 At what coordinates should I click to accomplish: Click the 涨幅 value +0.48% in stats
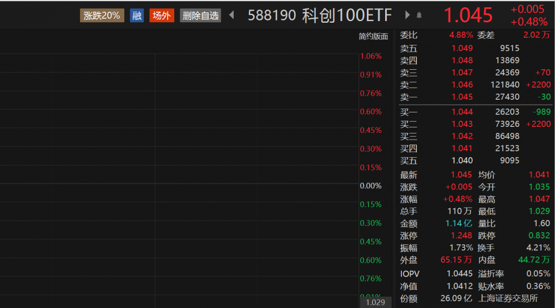458,199
